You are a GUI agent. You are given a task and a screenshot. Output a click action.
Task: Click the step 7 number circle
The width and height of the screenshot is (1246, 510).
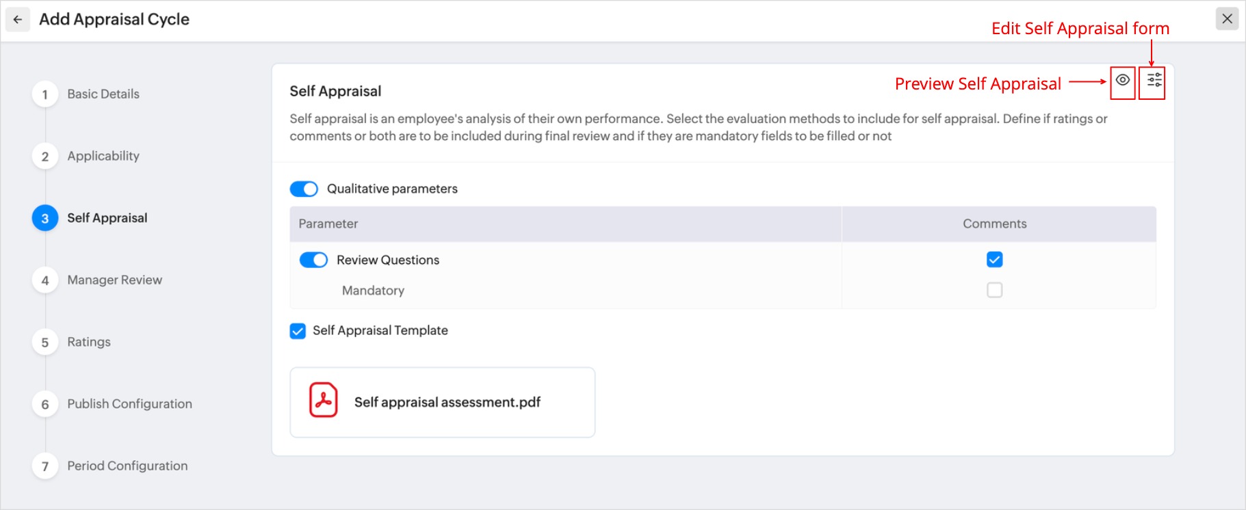[45, 466]
